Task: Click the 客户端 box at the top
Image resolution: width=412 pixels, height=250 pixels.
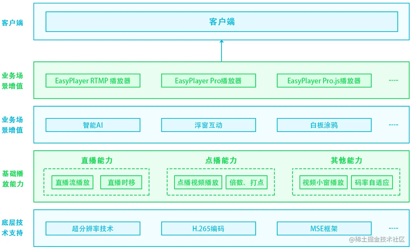Action: tap(221, 22)
